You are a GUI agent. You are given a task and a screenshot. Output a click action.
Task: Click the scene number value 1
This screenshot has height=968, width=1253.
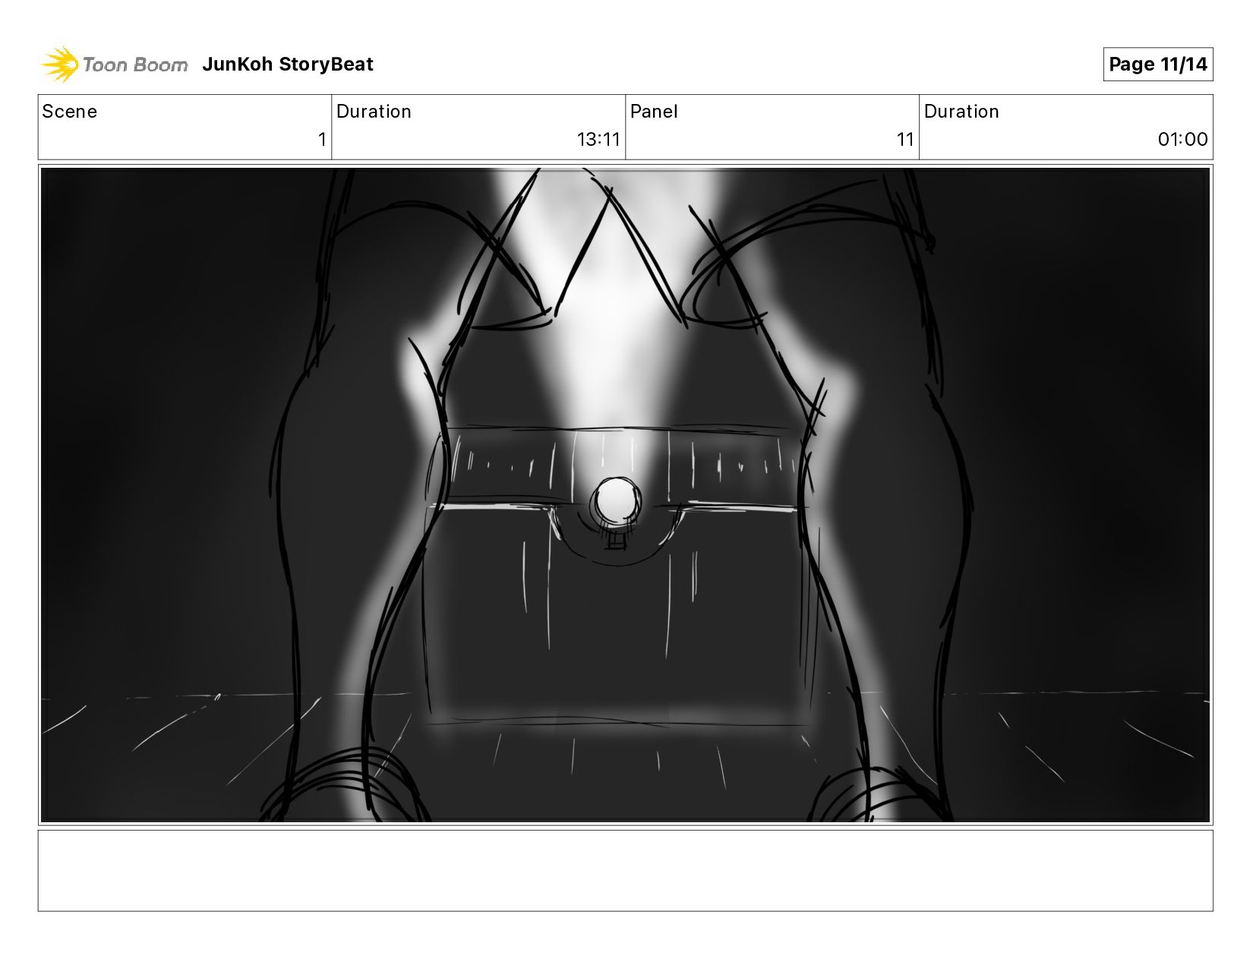[x=322, y=140]
